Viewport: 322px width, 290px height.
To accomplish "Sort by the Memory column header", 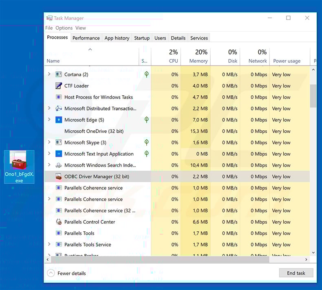I will click(x=195, y=57).
